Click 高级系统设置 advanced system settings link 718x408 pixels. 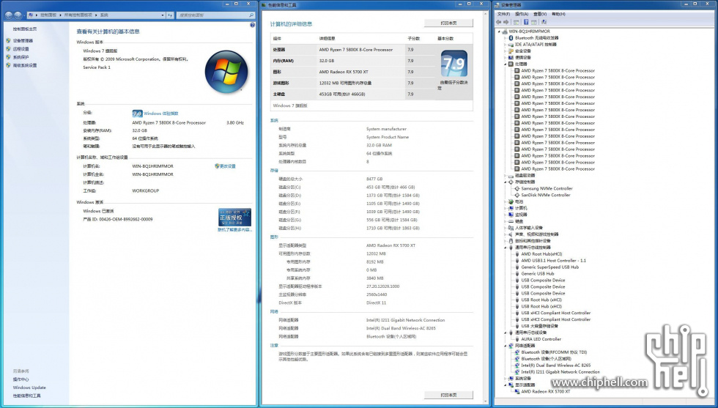point(25,65)
